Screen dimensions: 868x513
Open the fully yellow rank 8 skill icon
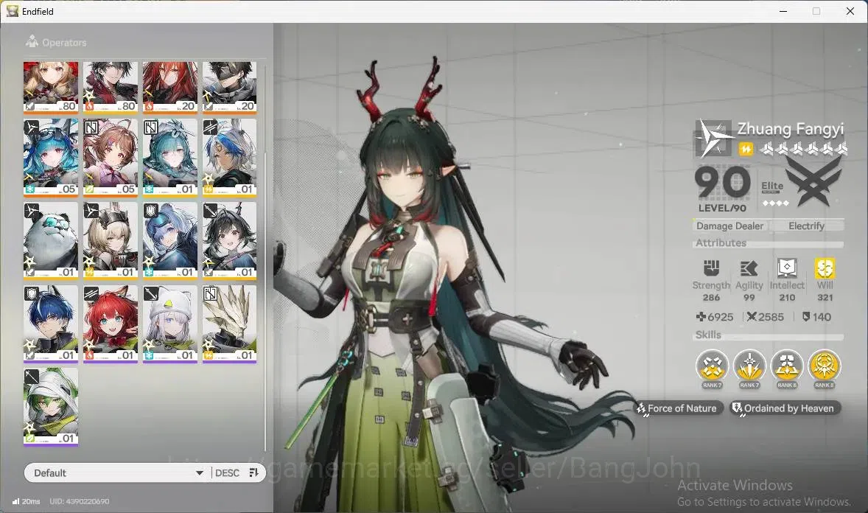pyautogui.click(x=825, y=366)
